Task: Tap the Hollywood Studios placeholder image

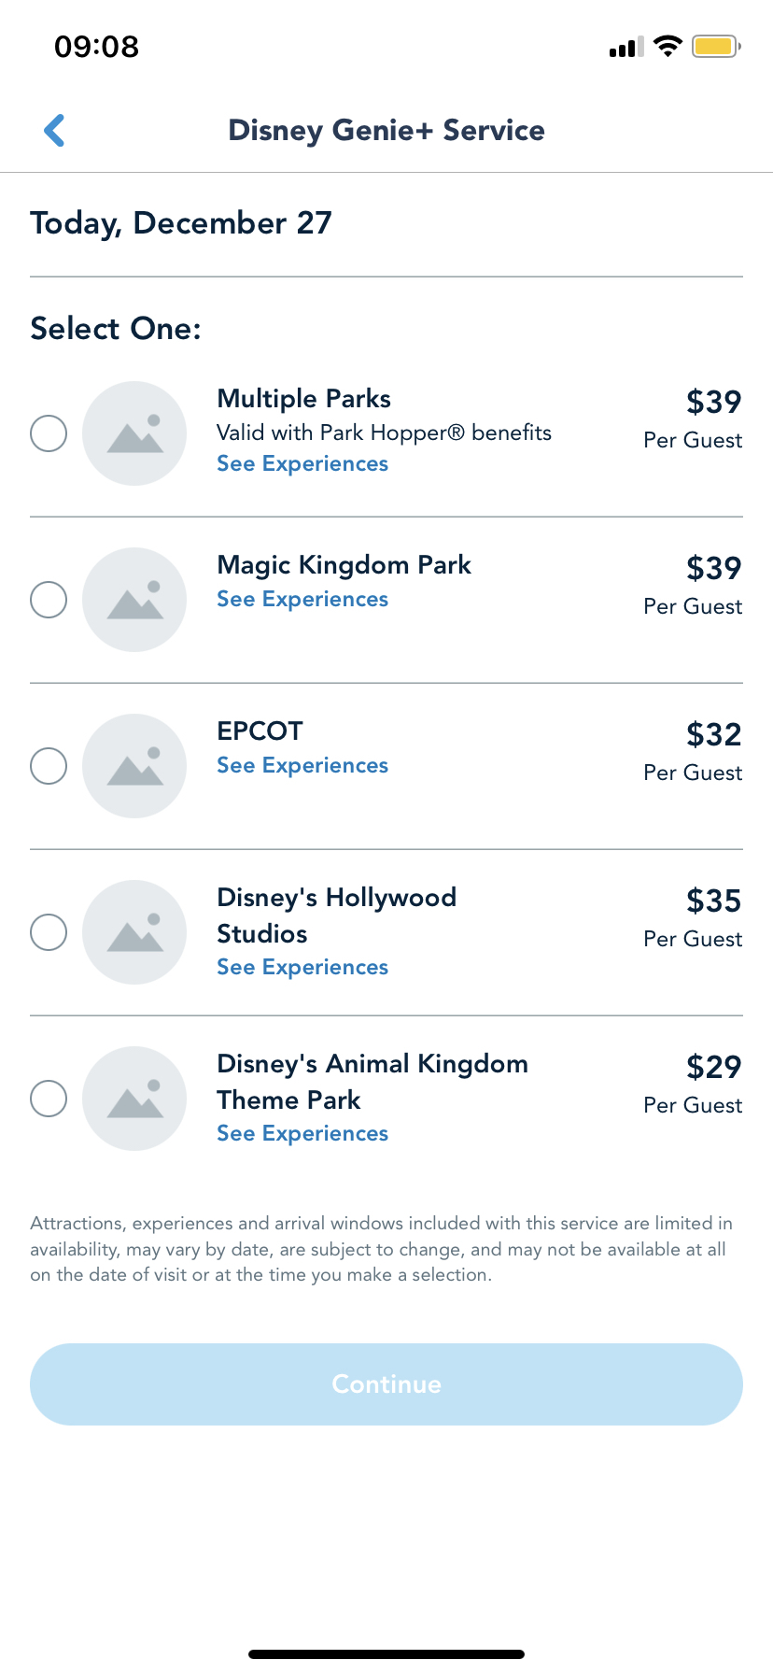Action: pos(134,932)
